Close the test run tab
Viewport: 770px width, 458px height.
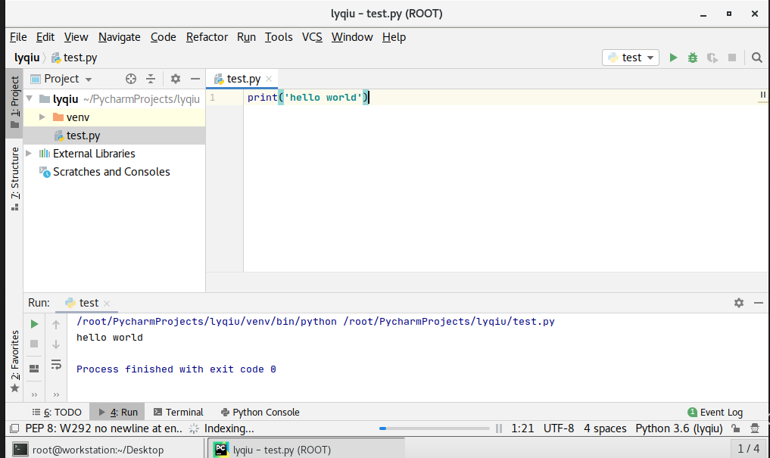pos(107,304)
